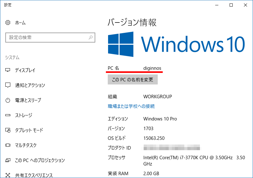This screenshot has width=253, height=178.
Task: Maximize the 設定 window
Action: pyautogui.click(x=231, y=5)
